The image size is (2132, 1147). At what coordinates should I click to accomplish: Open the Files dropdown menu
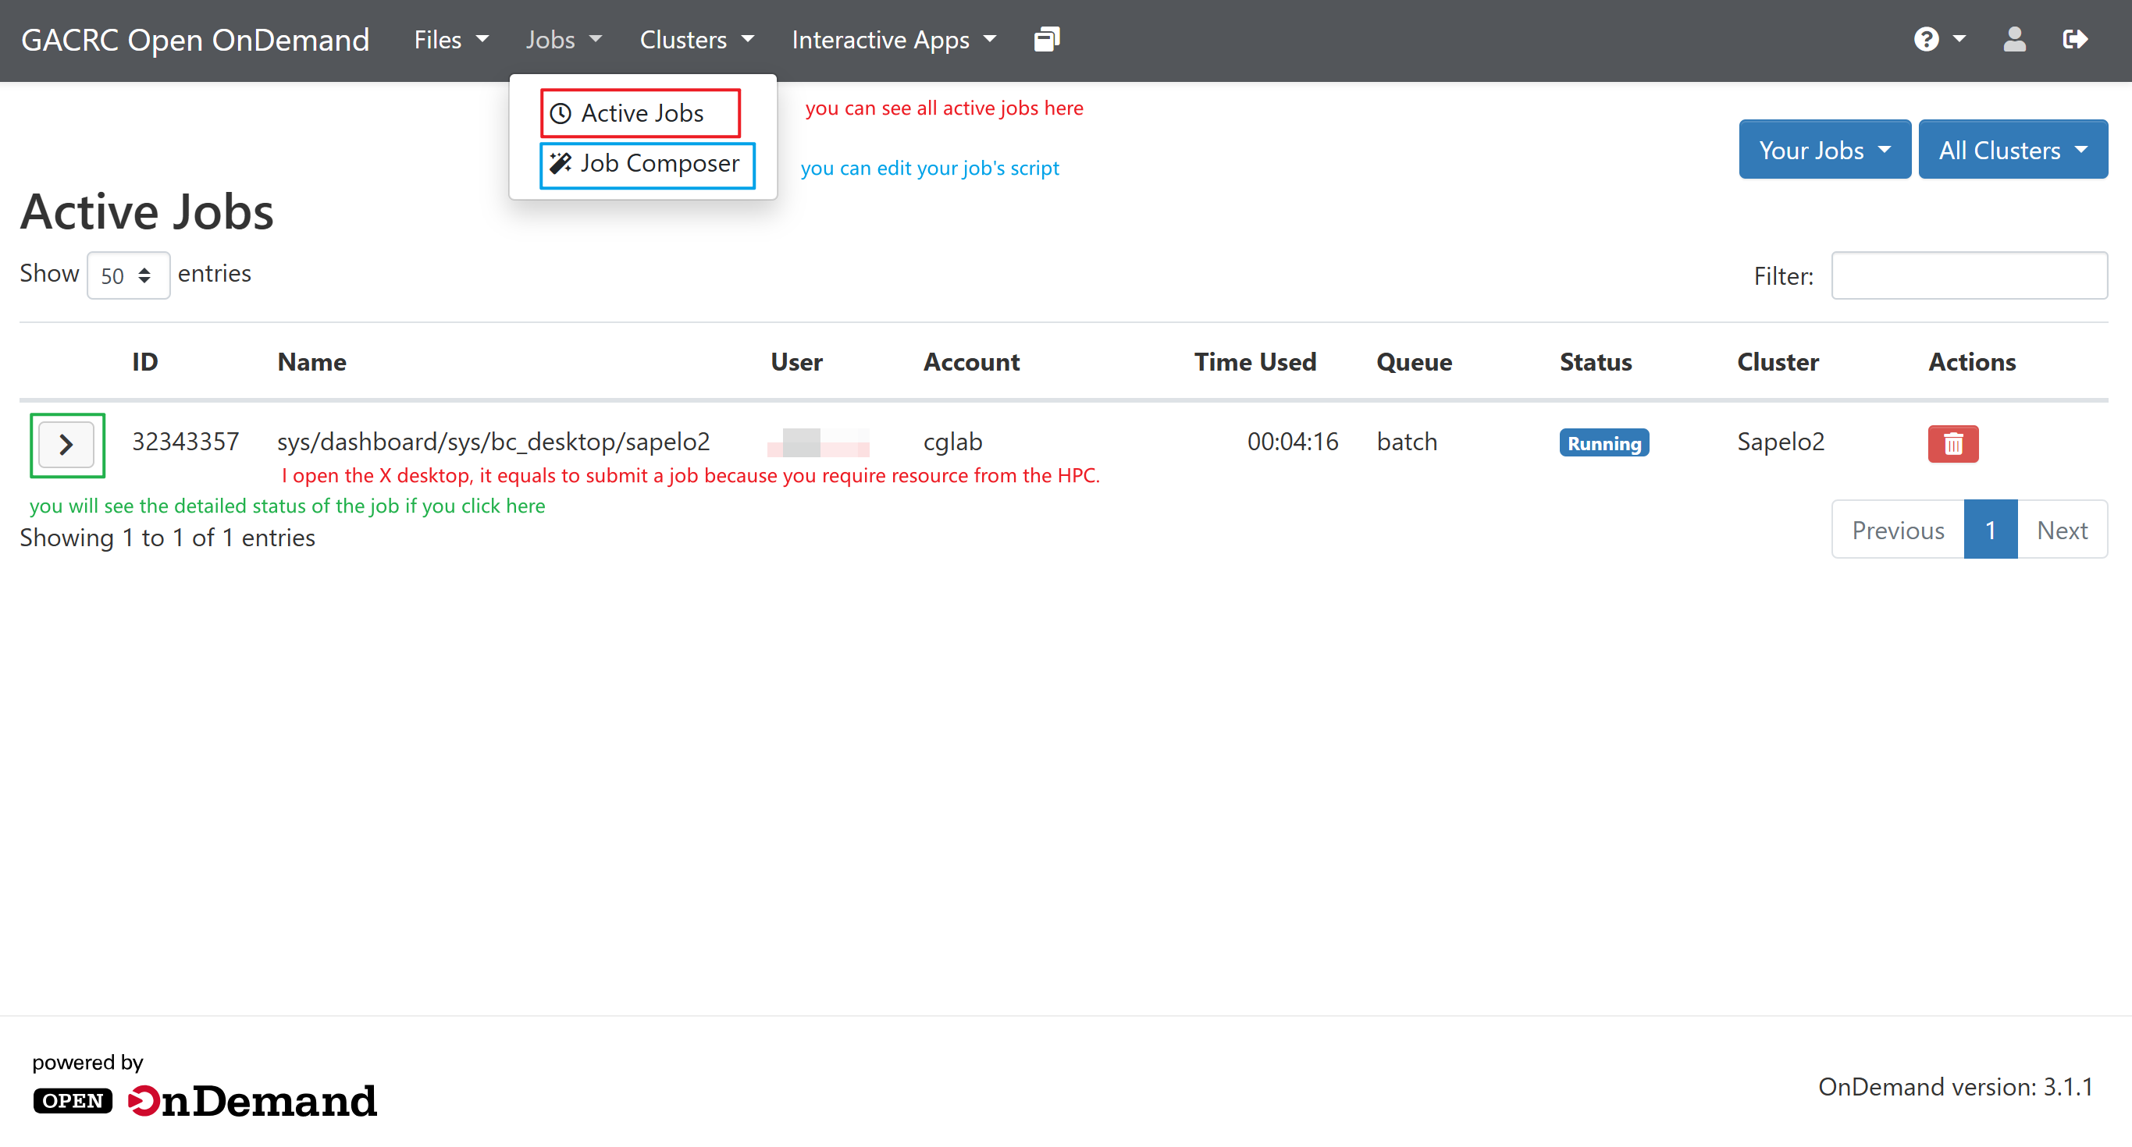(451, 40)
